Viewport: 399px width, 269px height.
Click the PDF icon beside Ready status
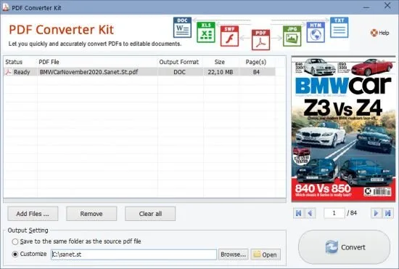9,72
